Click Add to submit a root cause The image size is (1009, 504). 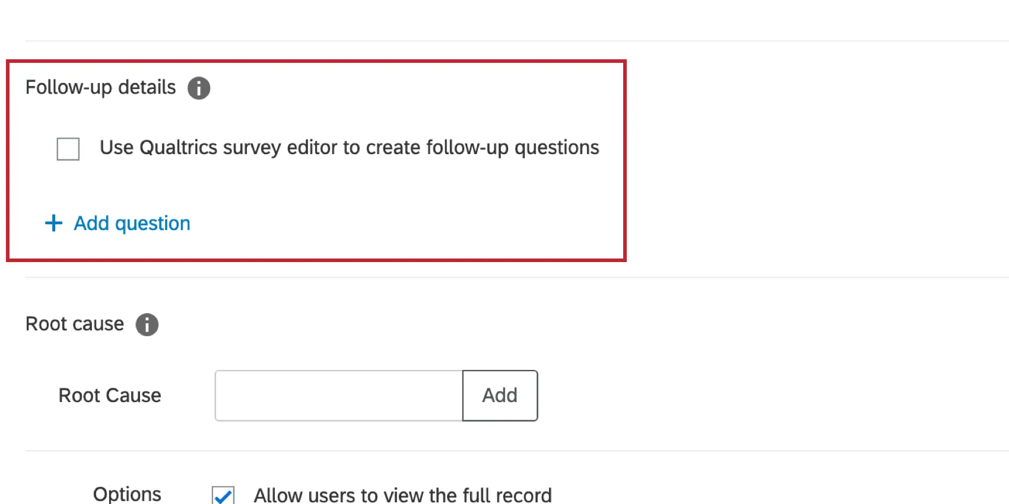[499, 395]
